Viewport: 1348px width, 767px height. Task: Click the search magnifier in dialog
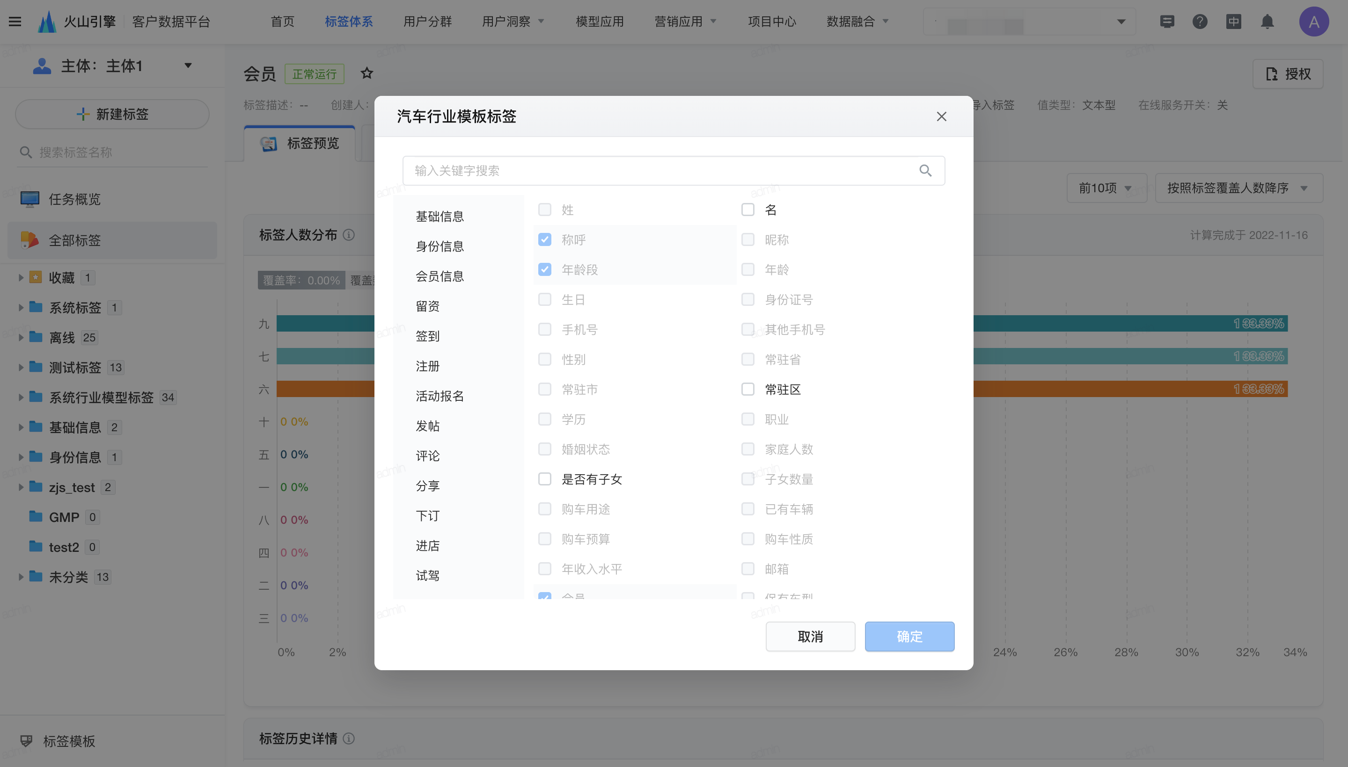click(x=926, y=171)
